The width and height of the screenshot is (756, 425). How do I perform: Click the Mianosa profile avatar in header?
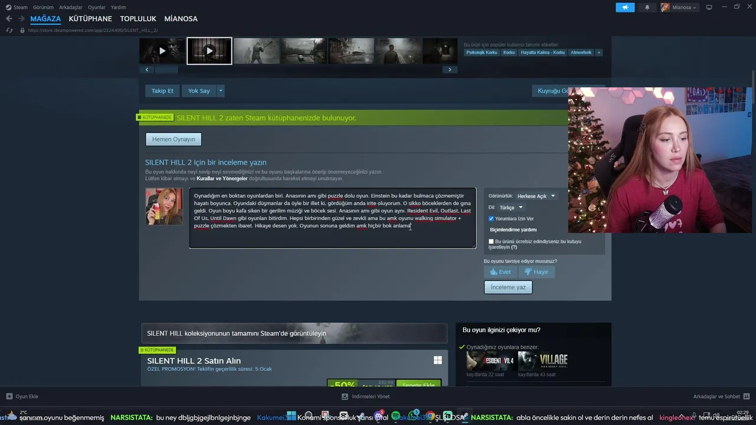(665, 7)
